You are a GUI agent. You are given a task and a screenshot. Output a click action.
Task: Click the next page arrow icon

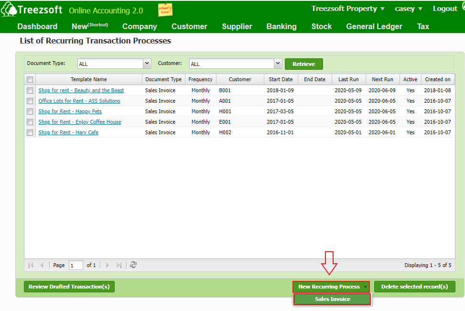tap(108, 265)
